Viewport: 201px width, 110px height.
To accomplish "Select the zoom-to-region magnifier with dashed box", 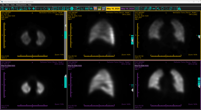I will tap(25, 9).
